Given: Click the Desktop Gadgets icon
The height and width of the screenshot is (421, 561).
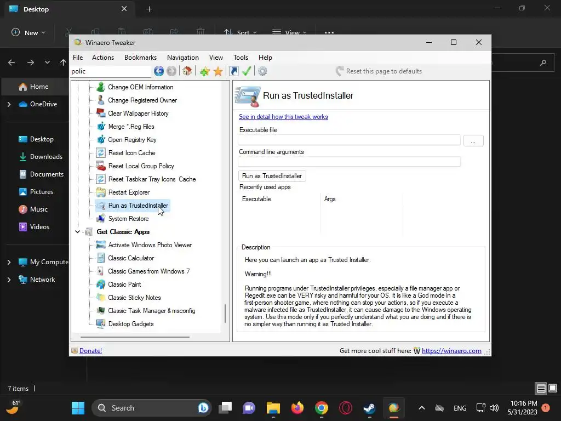Looking at the screenshot, I should click(x=101, y=324).
